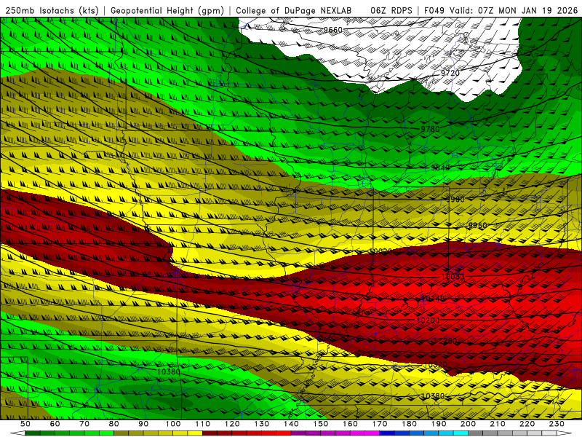Pick the darkest green swatch under 50

click(33, 433)
